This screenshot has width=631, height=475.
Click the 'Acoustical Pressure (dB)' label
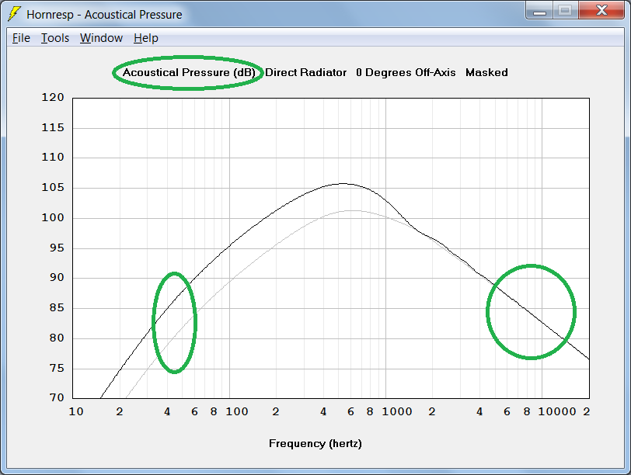pos(189,73)
